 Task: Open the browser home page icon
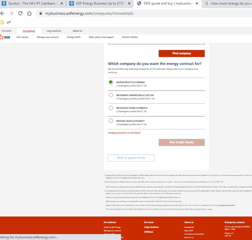[x=29, y=13]
